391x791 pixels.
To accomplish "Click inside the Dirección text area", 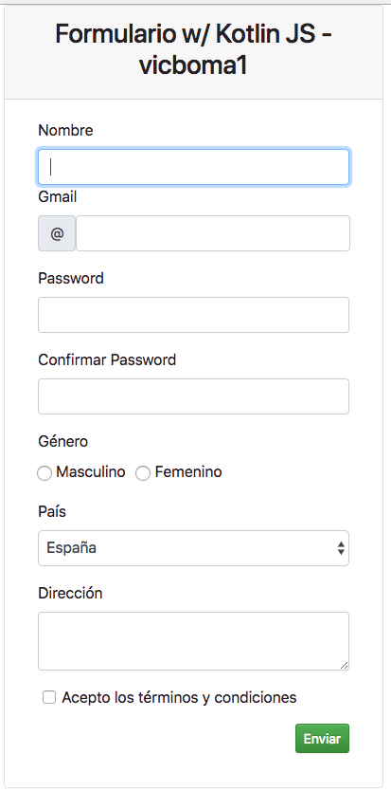I will click(x=193, y=641).
